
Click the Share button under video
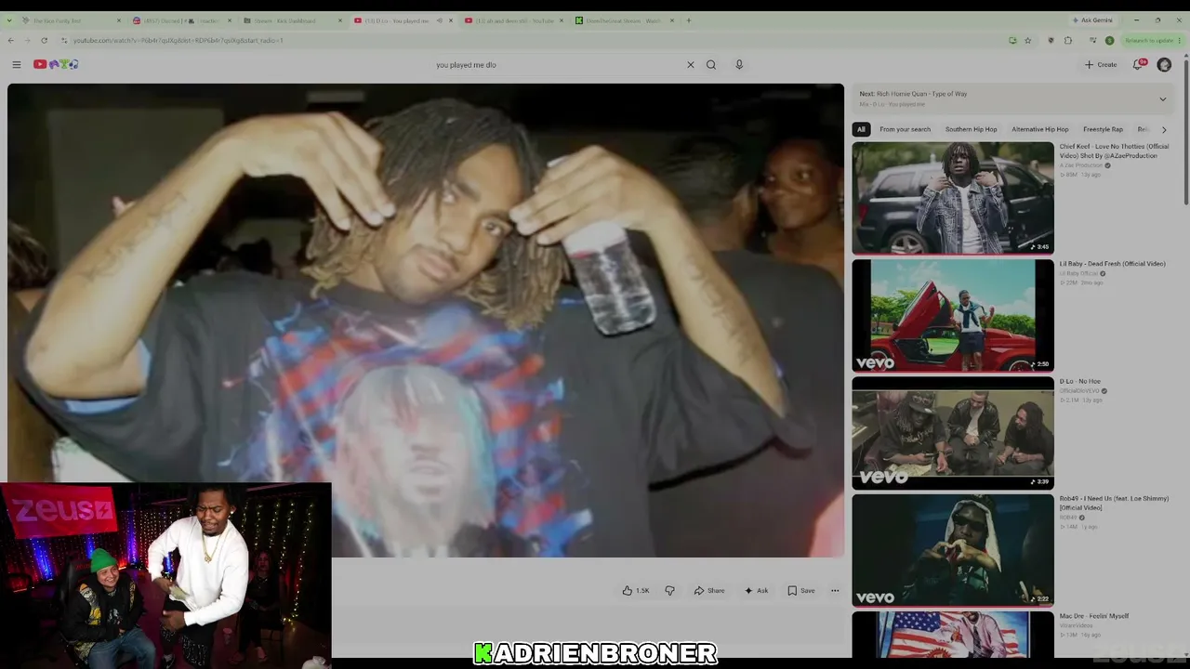(x=709, y=590)
